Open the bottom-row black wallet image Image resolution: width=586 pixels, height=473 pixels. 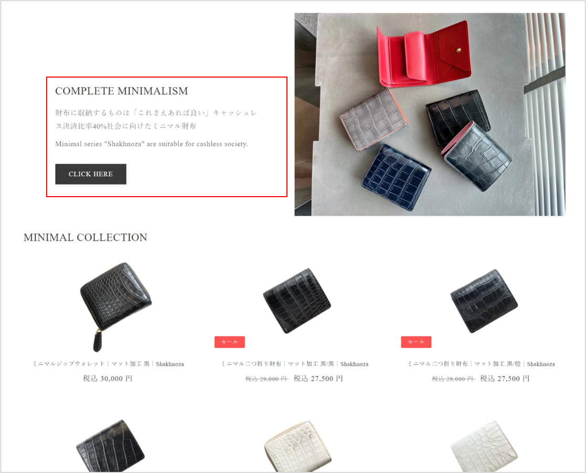click(110, 446)
